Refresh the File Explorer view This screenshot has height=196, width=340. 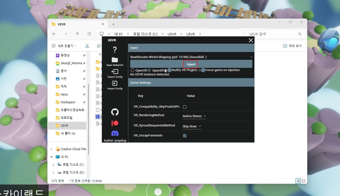point(89,34)
